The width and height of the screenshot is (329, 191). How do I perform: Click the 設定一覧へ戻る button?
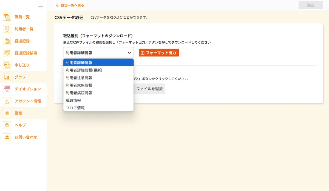(x=70, y=5)
